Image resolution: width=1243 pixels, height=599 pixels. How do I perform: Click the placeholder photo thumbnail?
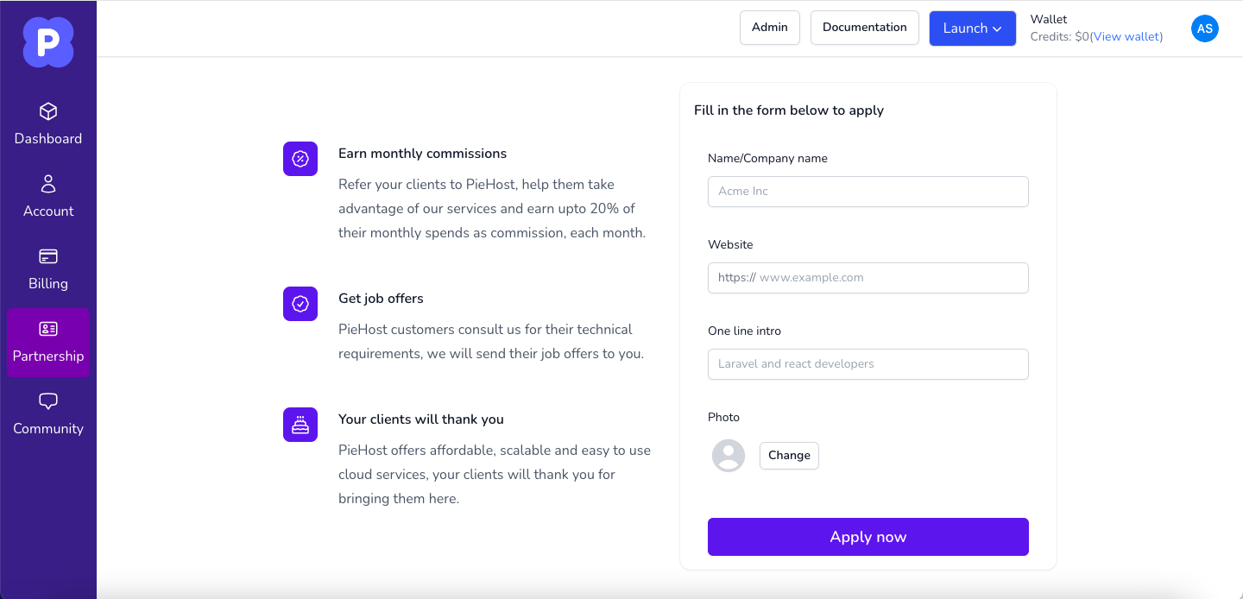click(728, 455)
